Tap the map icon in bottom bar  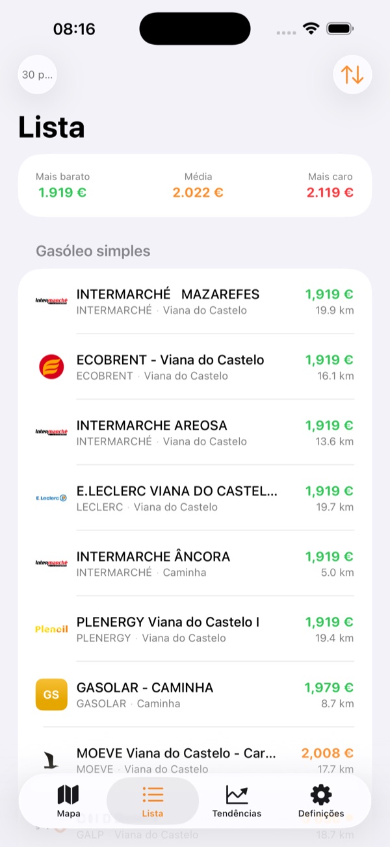pyautogui.click(x=68, y=794)
